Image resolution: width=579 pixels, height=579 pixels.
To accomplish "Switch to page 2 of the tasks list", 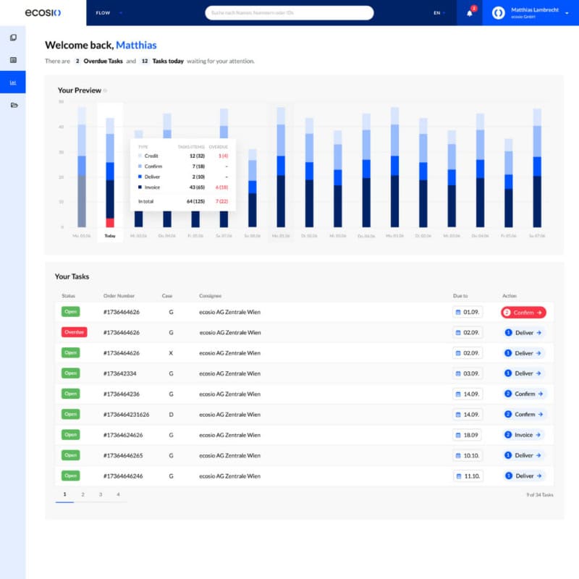I will (82, 494).
